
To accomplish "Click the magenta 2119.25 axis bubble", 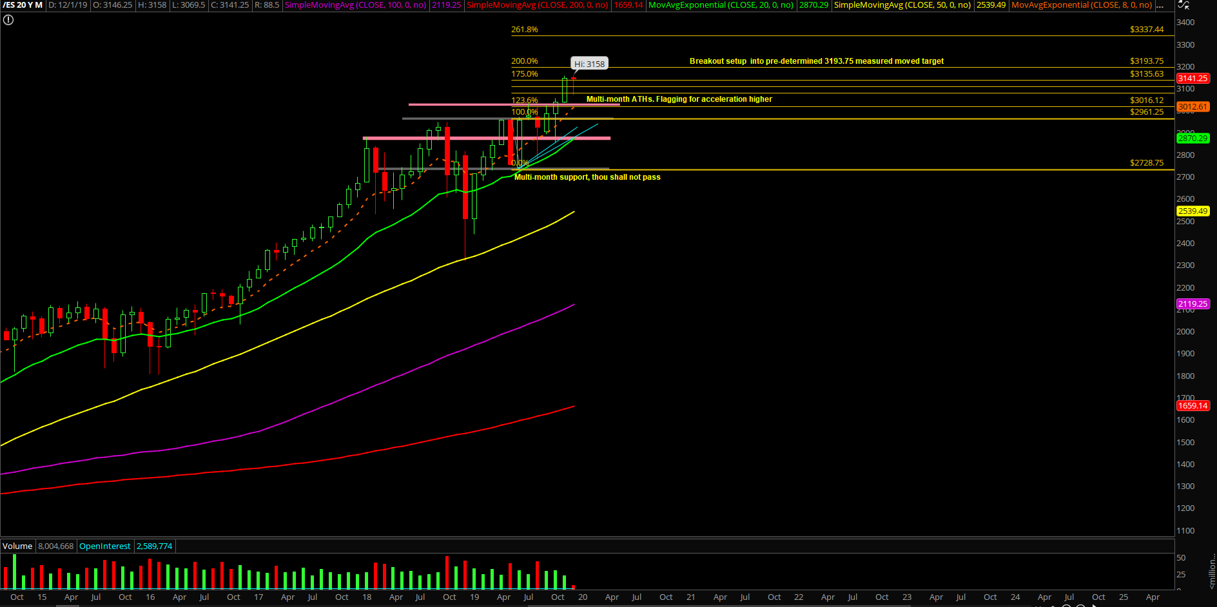I will click(x=1193, y=303).
